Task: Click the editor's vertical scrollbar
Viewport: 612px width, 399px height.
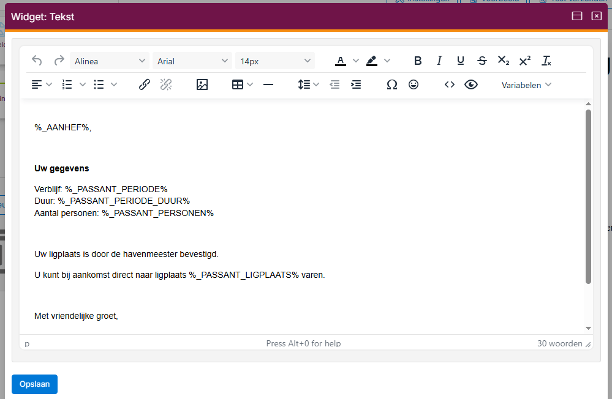Action: tap(588, 196)
